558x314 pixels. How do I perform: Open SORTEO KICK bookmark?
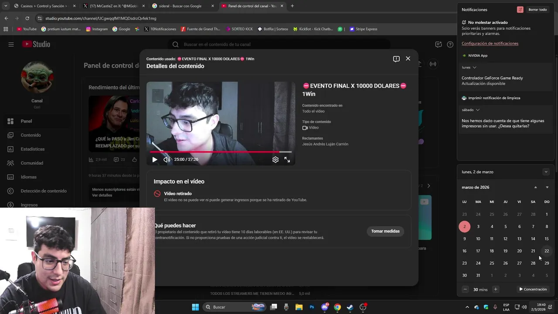click(x=239, y=29)
